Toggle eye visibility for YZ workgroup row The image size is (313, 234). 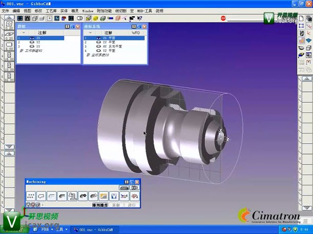click(32, 42)
